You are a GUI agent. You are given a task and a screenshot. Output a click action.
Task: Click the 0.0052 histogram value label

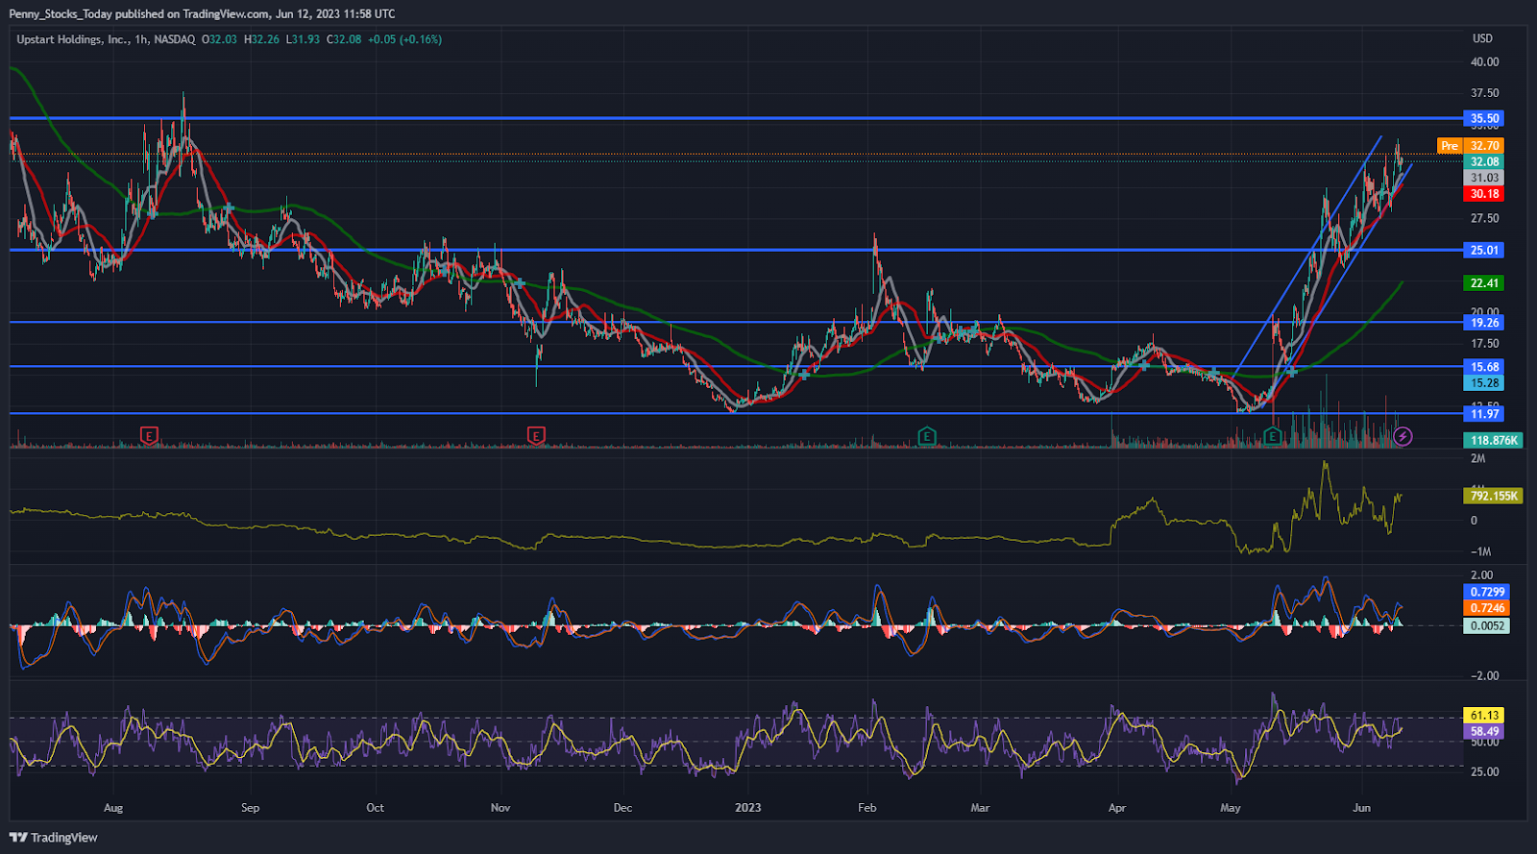pos(1487,625)
